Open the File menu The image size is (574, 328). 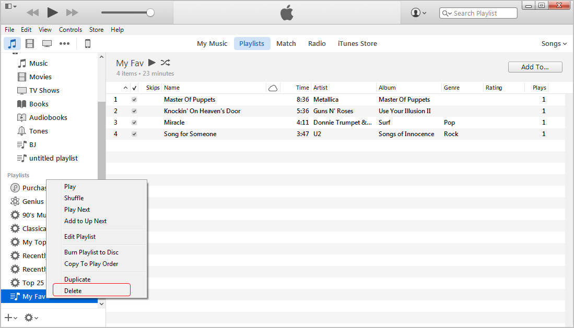9,30
